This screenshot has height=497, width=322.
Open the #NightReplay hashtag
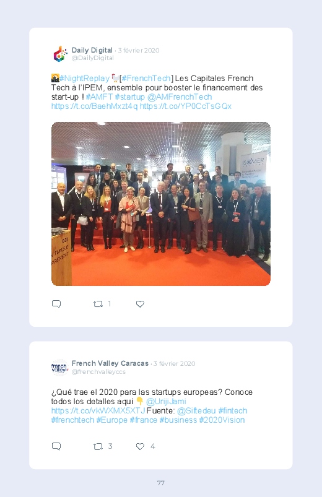(84, 78)
